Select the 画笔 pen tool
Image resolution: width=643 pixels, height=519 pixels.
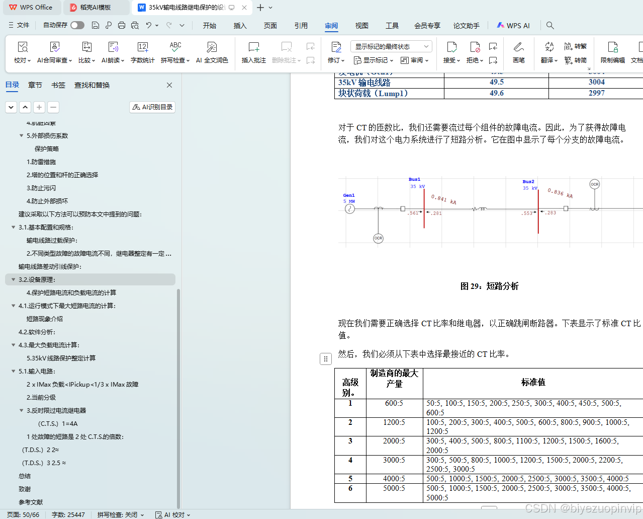tap(519, 53)
